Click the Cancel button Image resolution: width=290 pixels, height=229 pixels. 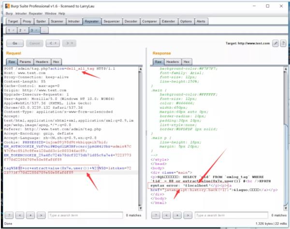(35, 43)
